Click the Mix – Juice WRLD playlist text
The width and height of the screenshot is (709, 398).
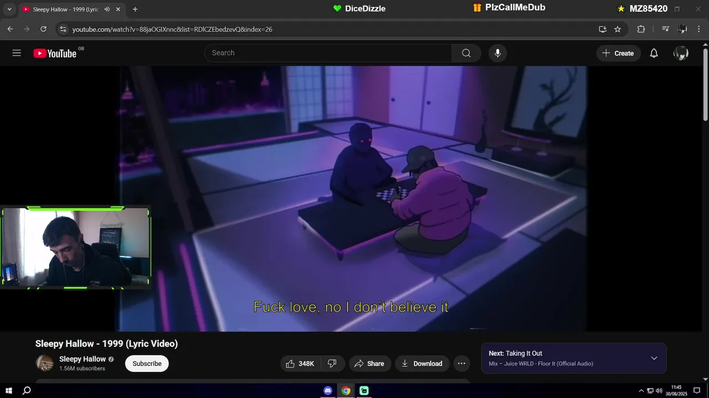pyautogui.click(x=541, y=364)
